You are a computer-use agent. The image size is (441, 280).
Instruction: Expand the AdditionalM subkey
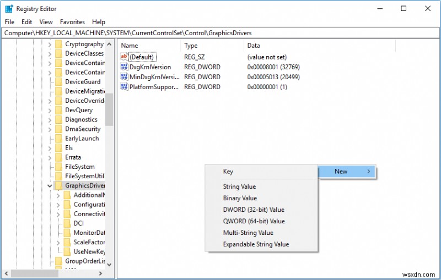pyautogui.click(x=58, y=195)
